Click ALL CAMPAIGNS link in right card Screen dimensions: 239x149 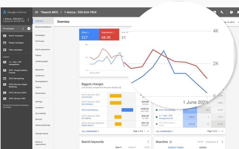click(165, 131)
